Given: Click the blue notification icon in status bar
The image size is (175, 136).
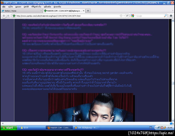Looking at the screenshot, I should tap(171, 124).
